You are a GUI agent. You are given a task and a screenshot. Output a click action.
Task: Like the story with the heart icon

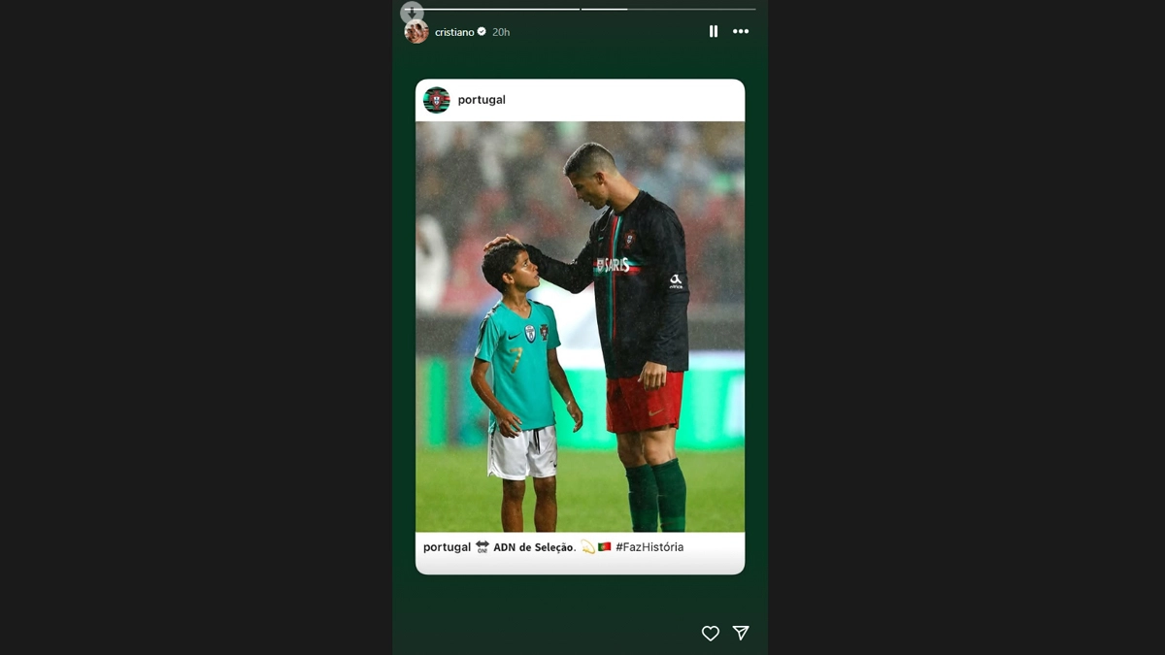[711, 633]
